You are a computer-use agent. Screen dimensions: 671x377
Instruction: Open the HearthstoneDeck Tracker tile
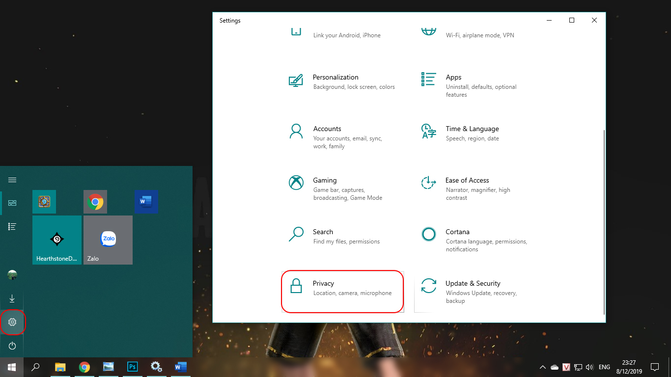pyautogui.click(x=57, y=240)
